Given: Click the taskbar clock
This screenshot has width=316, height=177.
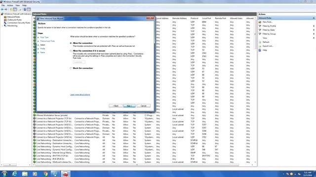Looking at the screenshot, I should tap(308, 174).
